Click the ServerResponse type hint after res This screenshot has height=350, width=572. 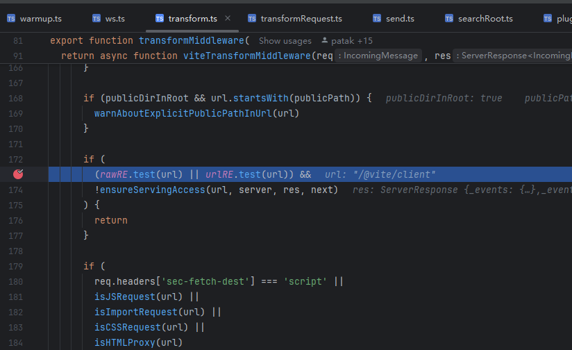click(x=512, y=56)
